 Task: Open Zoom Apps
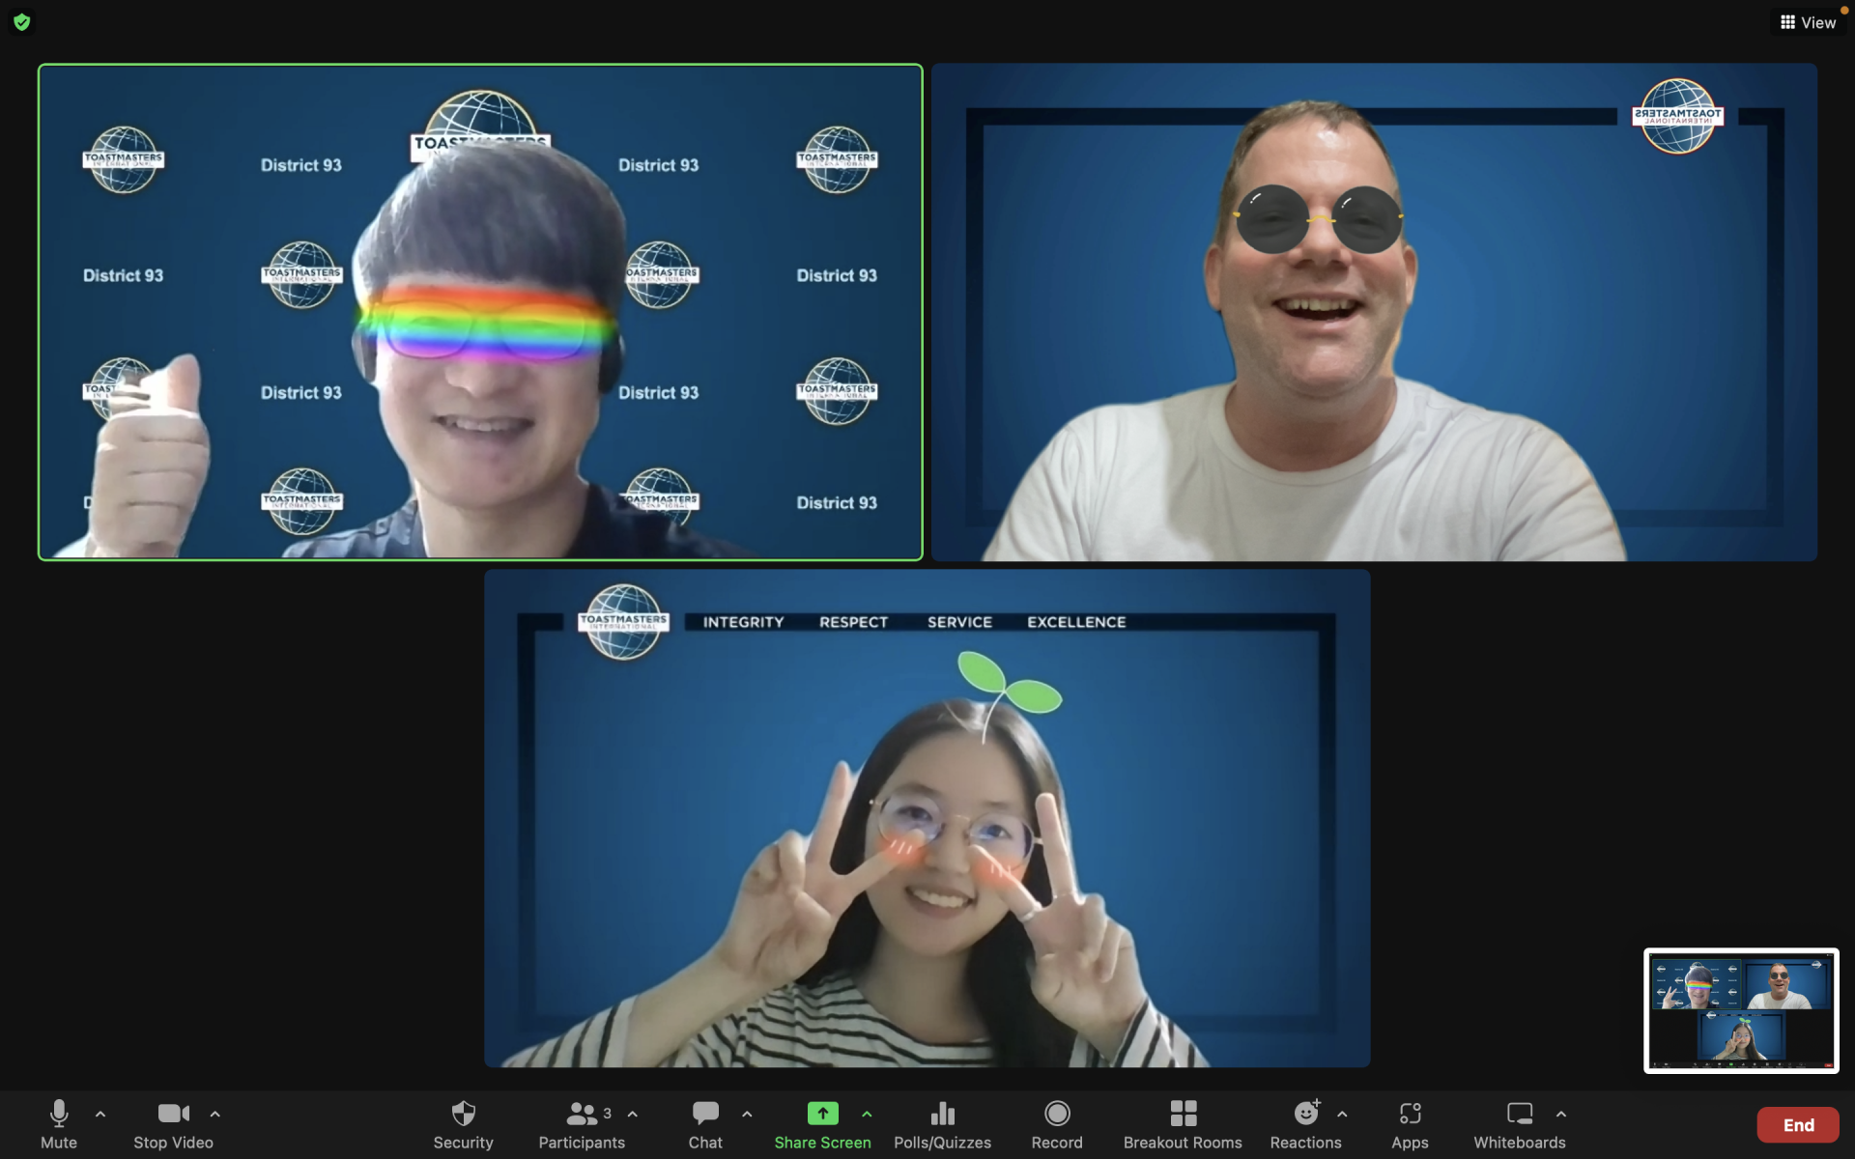1410,1125
